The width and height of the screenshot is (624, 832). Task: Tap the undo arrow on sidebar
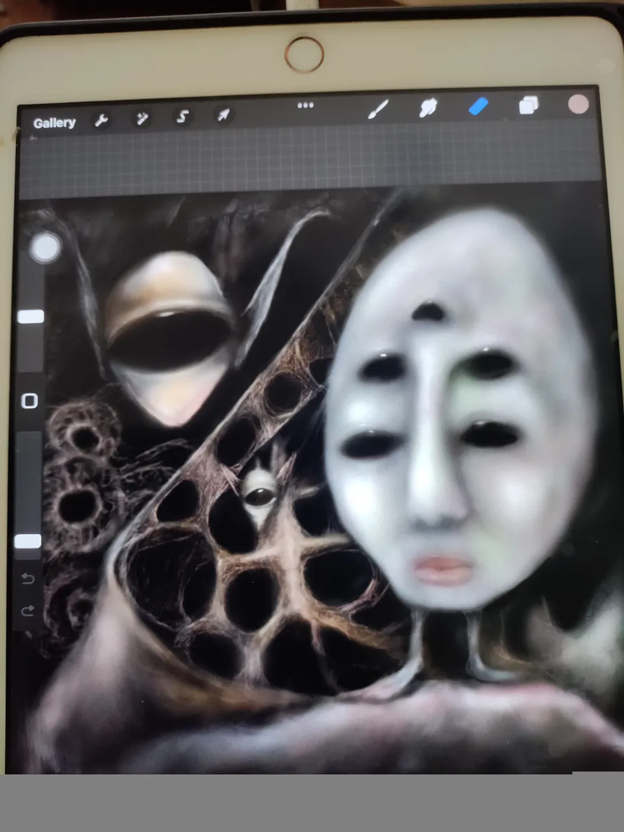[x=28, y=578]
